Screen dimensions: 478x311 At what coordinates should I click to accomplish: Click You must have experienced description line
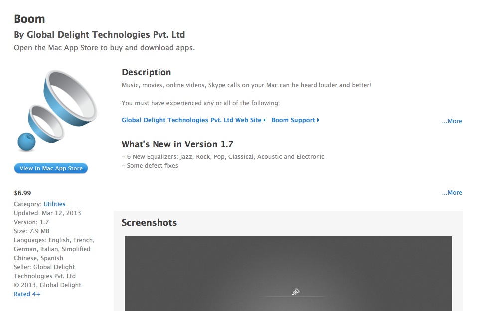(200, 103)
